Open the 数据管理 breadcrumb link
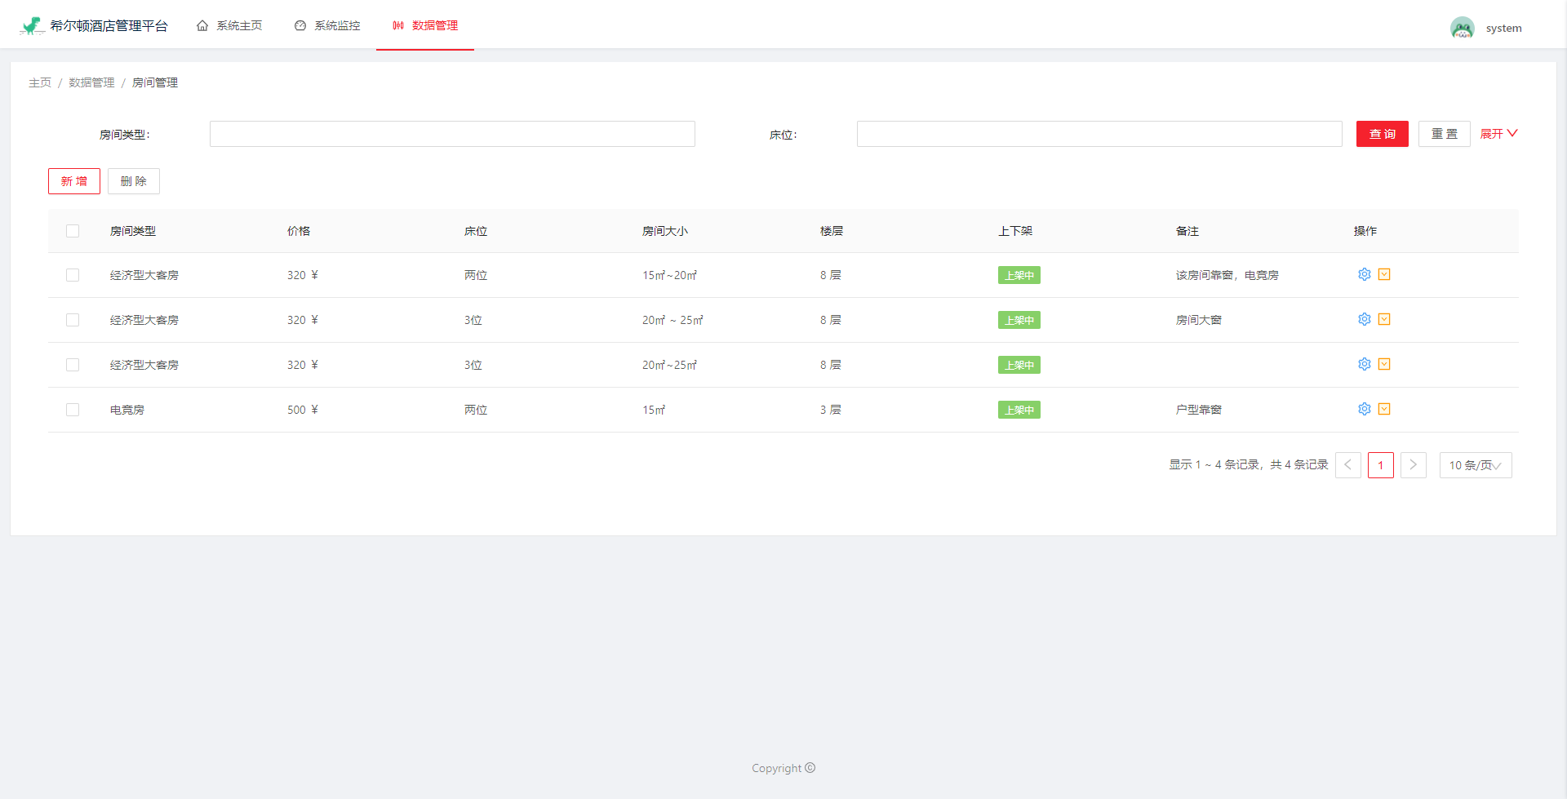The width and height of the screenshot is (1567, 799). (91, 82)
